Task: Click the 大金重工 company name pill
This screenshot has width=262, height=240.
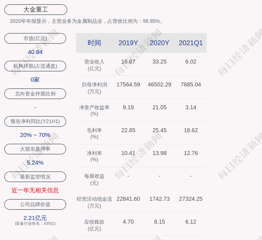Action: [x=35, y=10]
